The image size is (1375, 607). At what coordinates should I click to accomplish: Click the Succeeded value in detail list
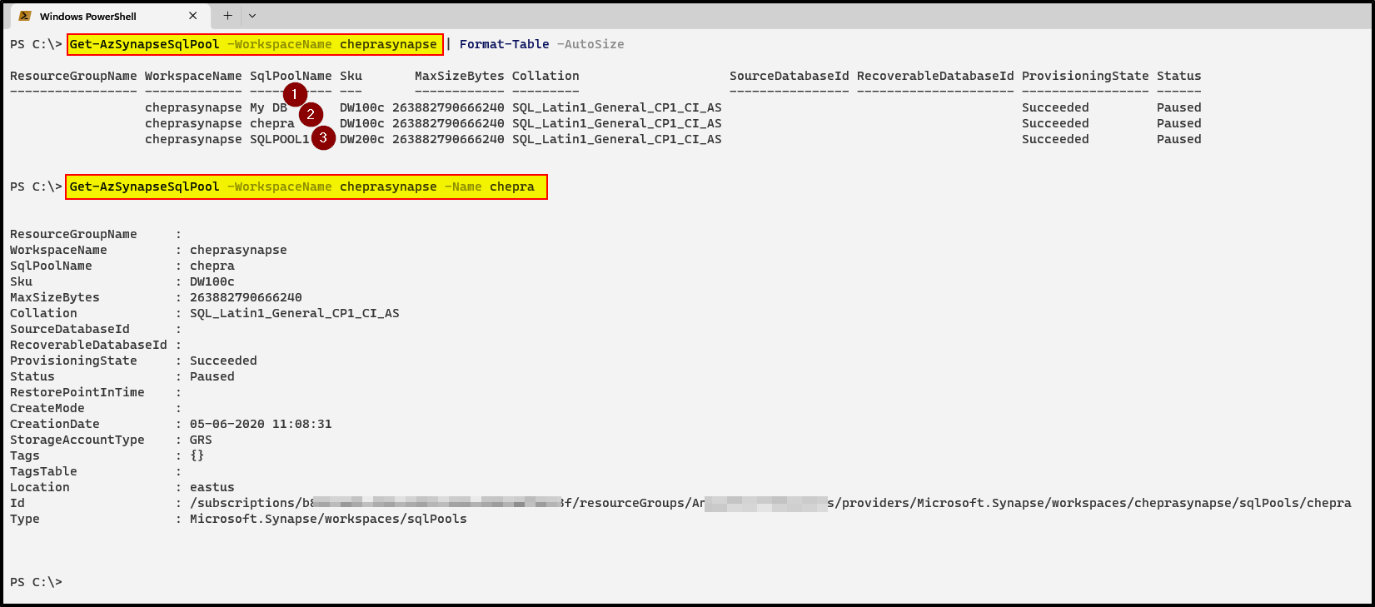click(223, 361)
